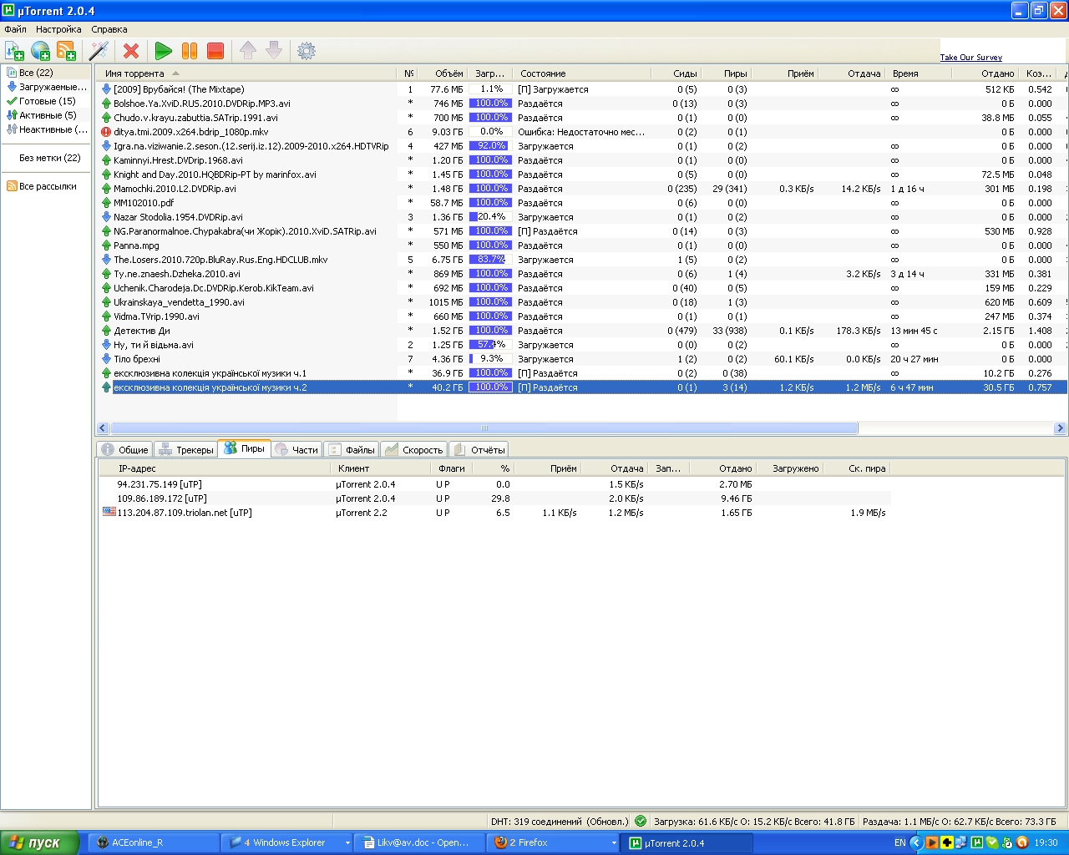Click the Add Torrent toolbar icon

[x=14, y=51]
